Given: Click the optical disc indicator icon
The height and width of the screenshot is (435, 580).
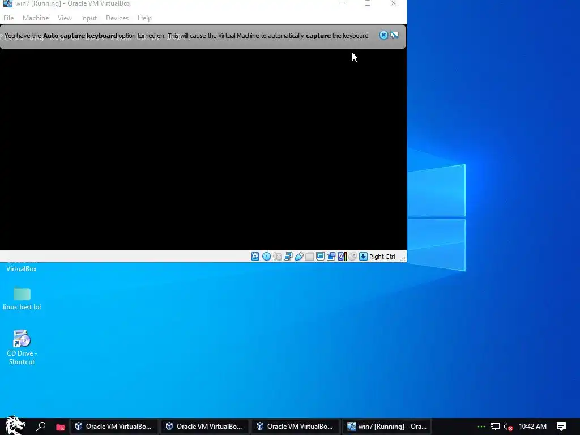Looking at the screenshot, I should click(266, 257).
